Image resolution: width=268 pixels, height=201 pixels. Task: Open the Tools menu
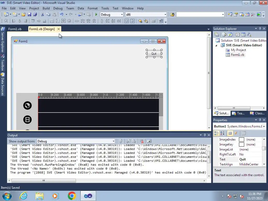coord(105,8)
